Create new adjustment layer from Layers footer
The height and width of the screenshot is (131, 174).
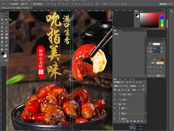point(131,121)
